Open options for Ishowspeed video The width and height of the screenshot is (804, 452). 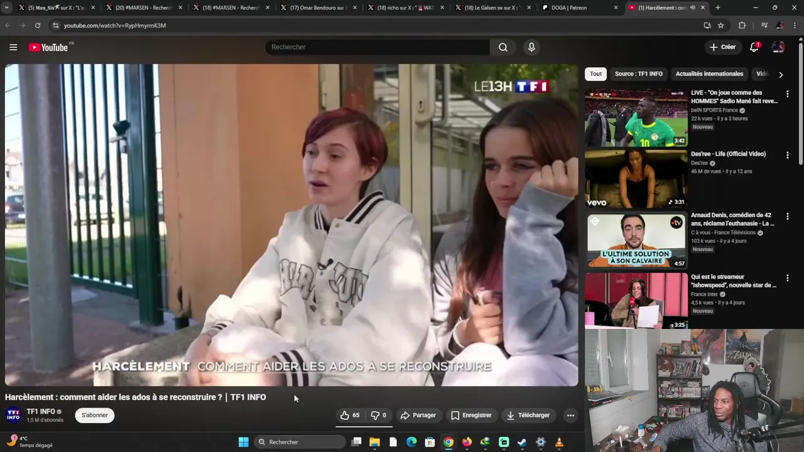click(787, 277)
